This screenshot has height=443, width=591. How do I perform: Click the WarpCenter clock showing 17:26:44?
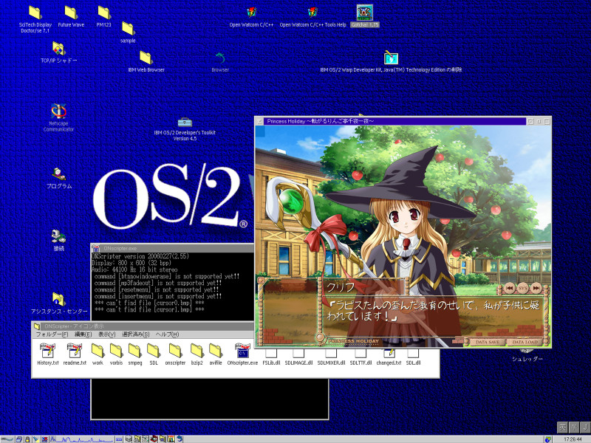click(x=573, y=439)
